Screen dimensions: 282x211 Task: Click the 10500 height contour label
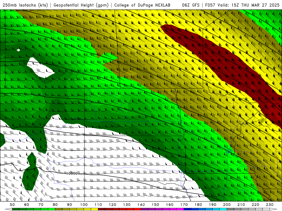[72, 173]
